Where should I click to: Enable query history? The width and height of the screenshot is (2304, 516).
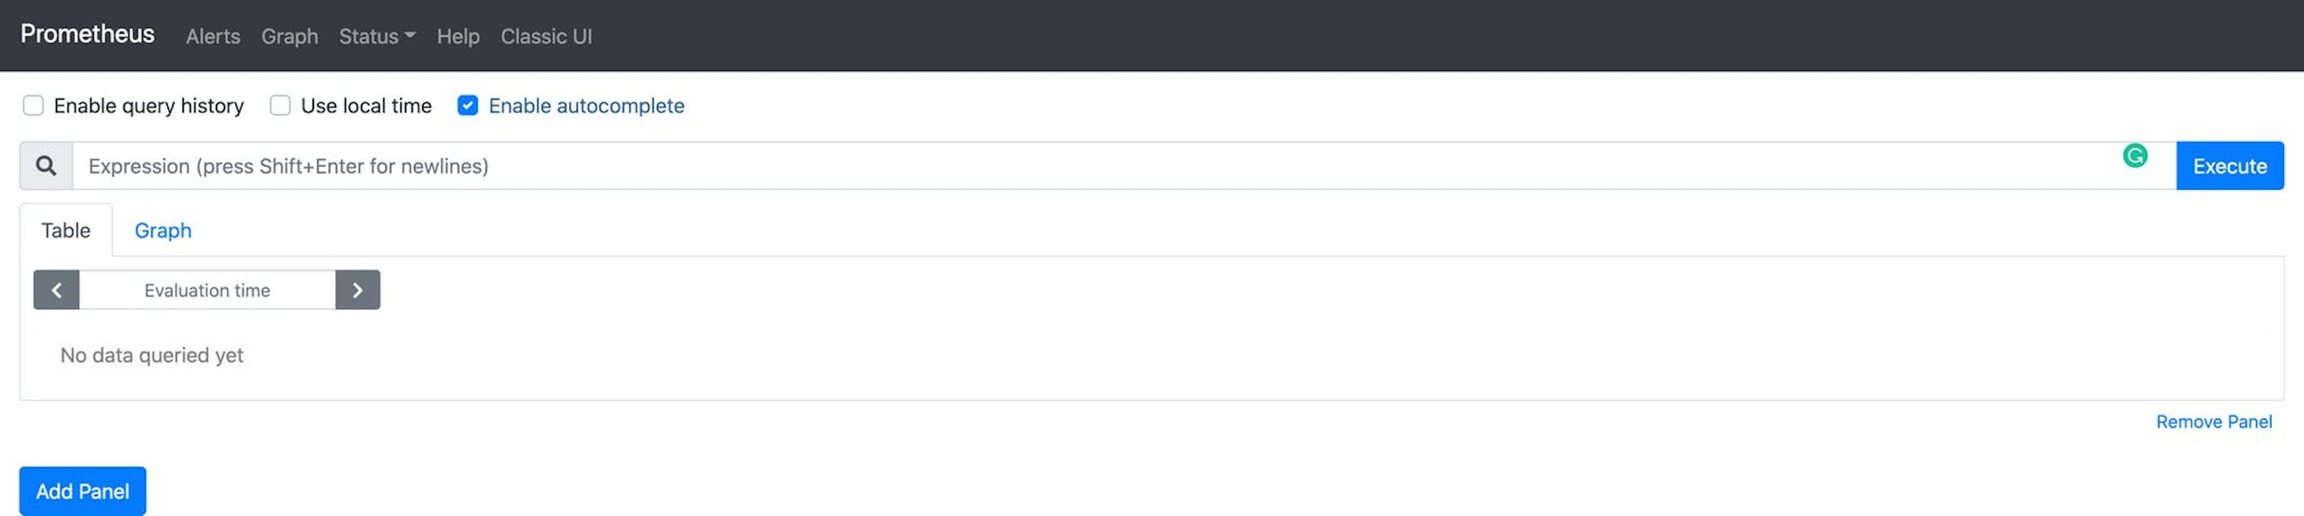33,106
